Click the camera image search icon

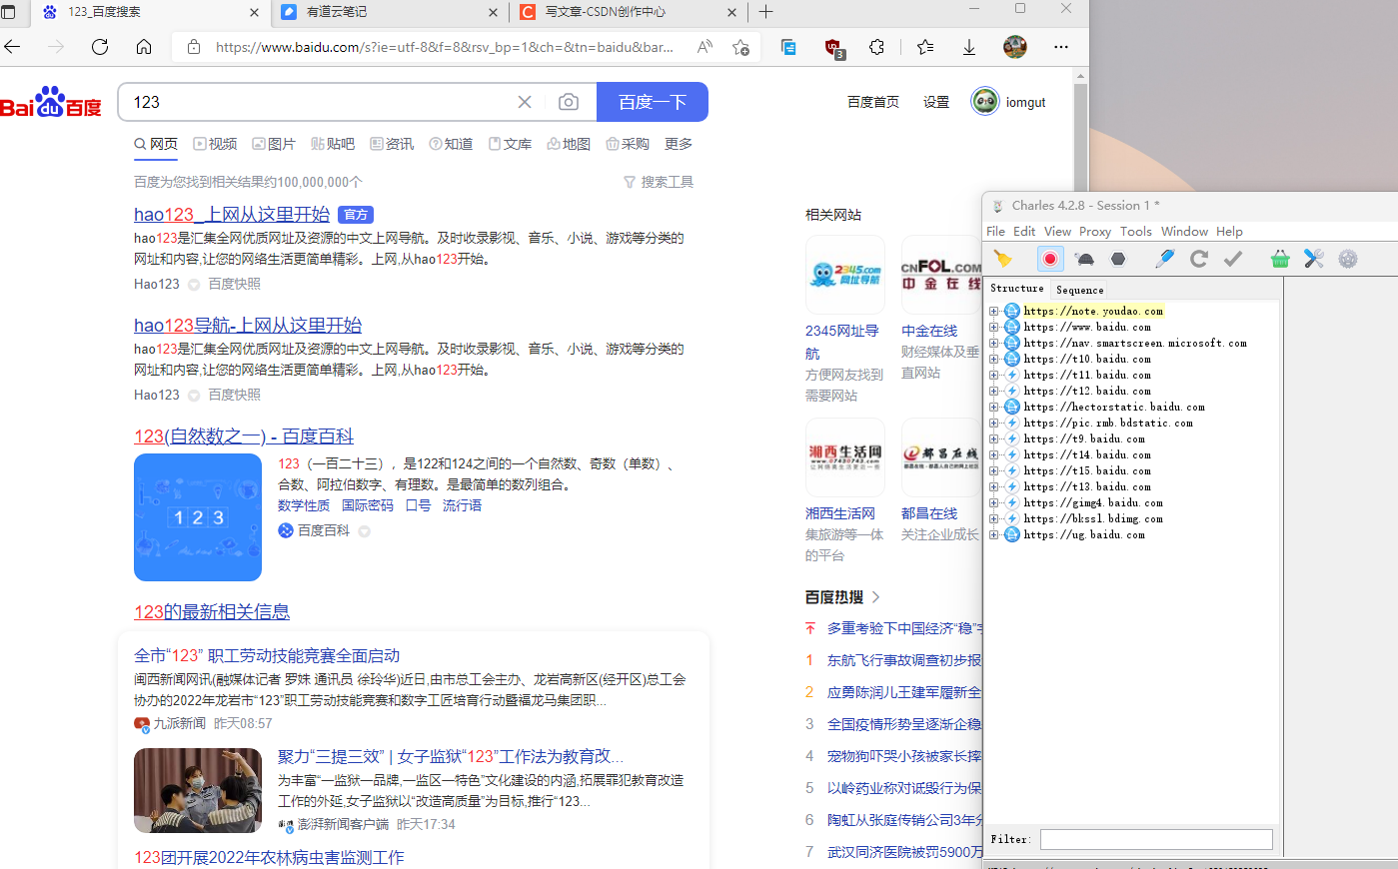click(569, 102)
